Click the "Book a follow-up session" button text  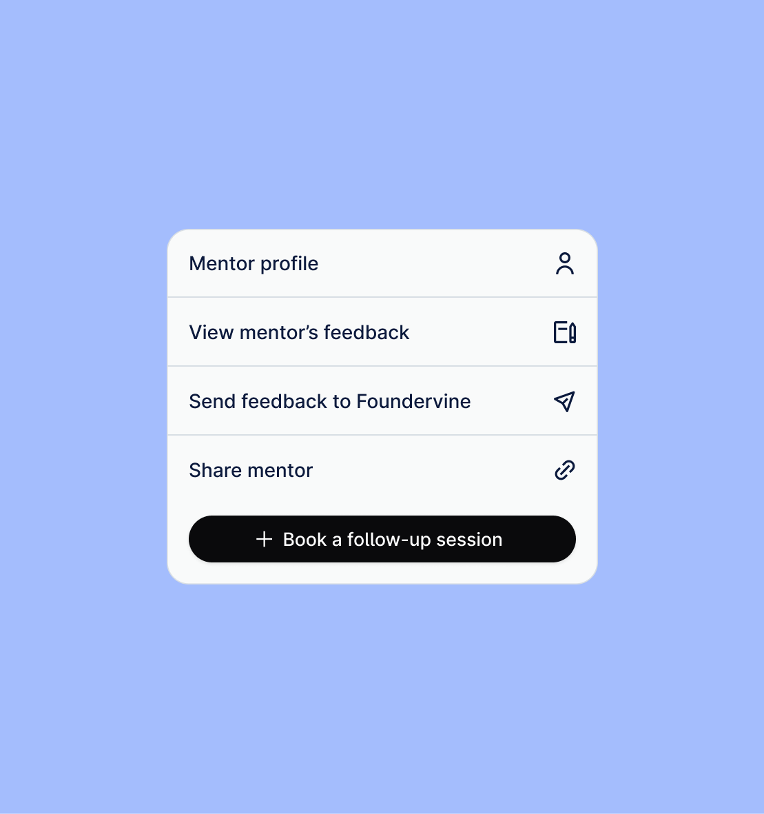(393, 539)
